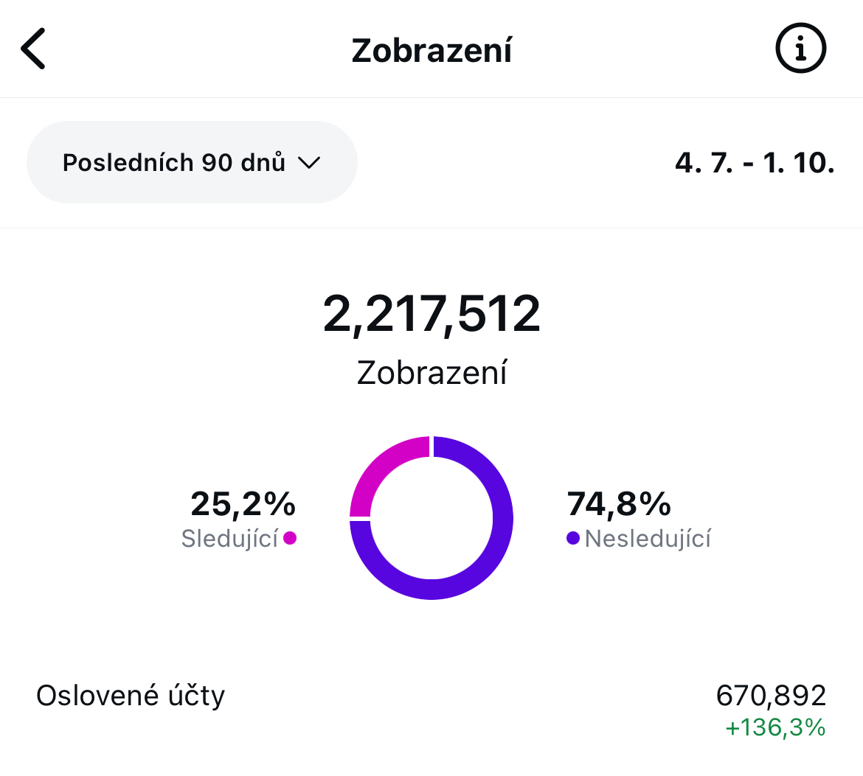Open the Oslovené účty row
This screenshot has height=776, width=863.
pyautogui.click(x=131, y=696)
